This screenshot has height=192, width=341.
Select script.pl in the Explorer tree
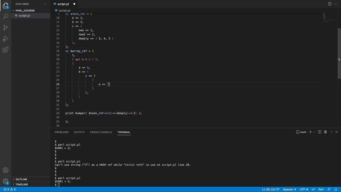tap(25, 15)
